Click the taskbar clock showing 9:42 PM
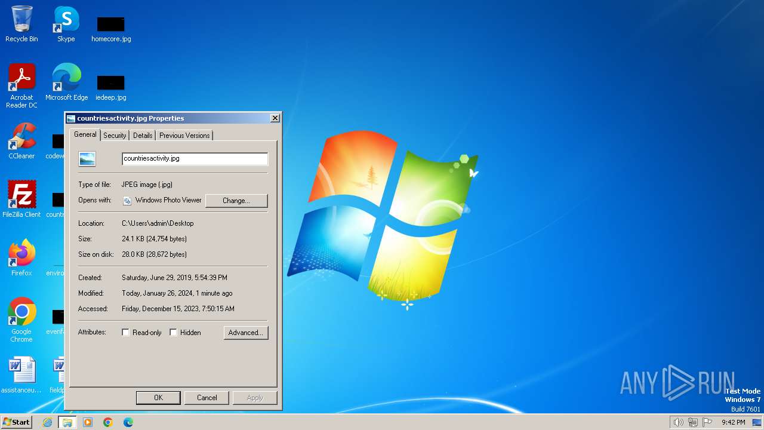This screenshot has width=764, height=430. point(733,422)
